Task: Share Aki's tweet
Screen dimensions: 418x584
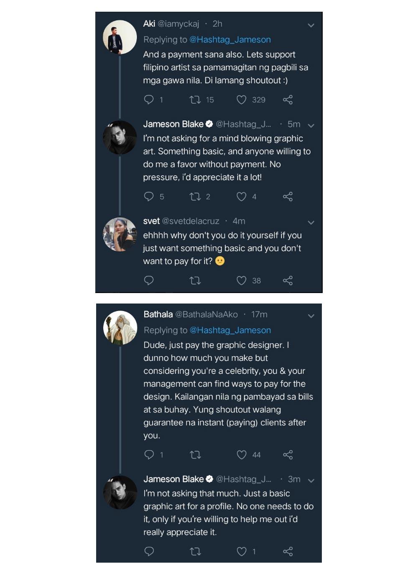Action: (288, 100)
